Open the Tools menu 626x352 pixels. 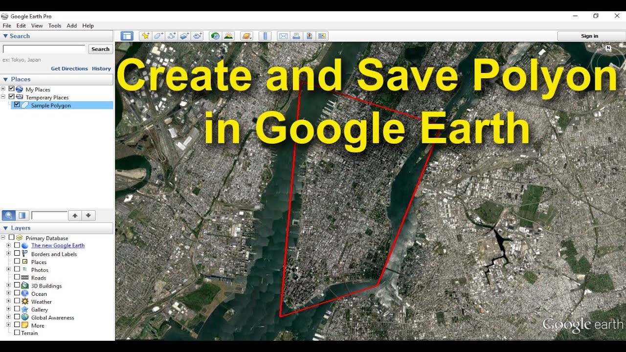click(55, 25)
